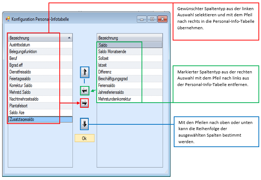This screenshot has width=261, height=180.
Task: Sort left list by Bezeichnung header
Action: point(39,38)
